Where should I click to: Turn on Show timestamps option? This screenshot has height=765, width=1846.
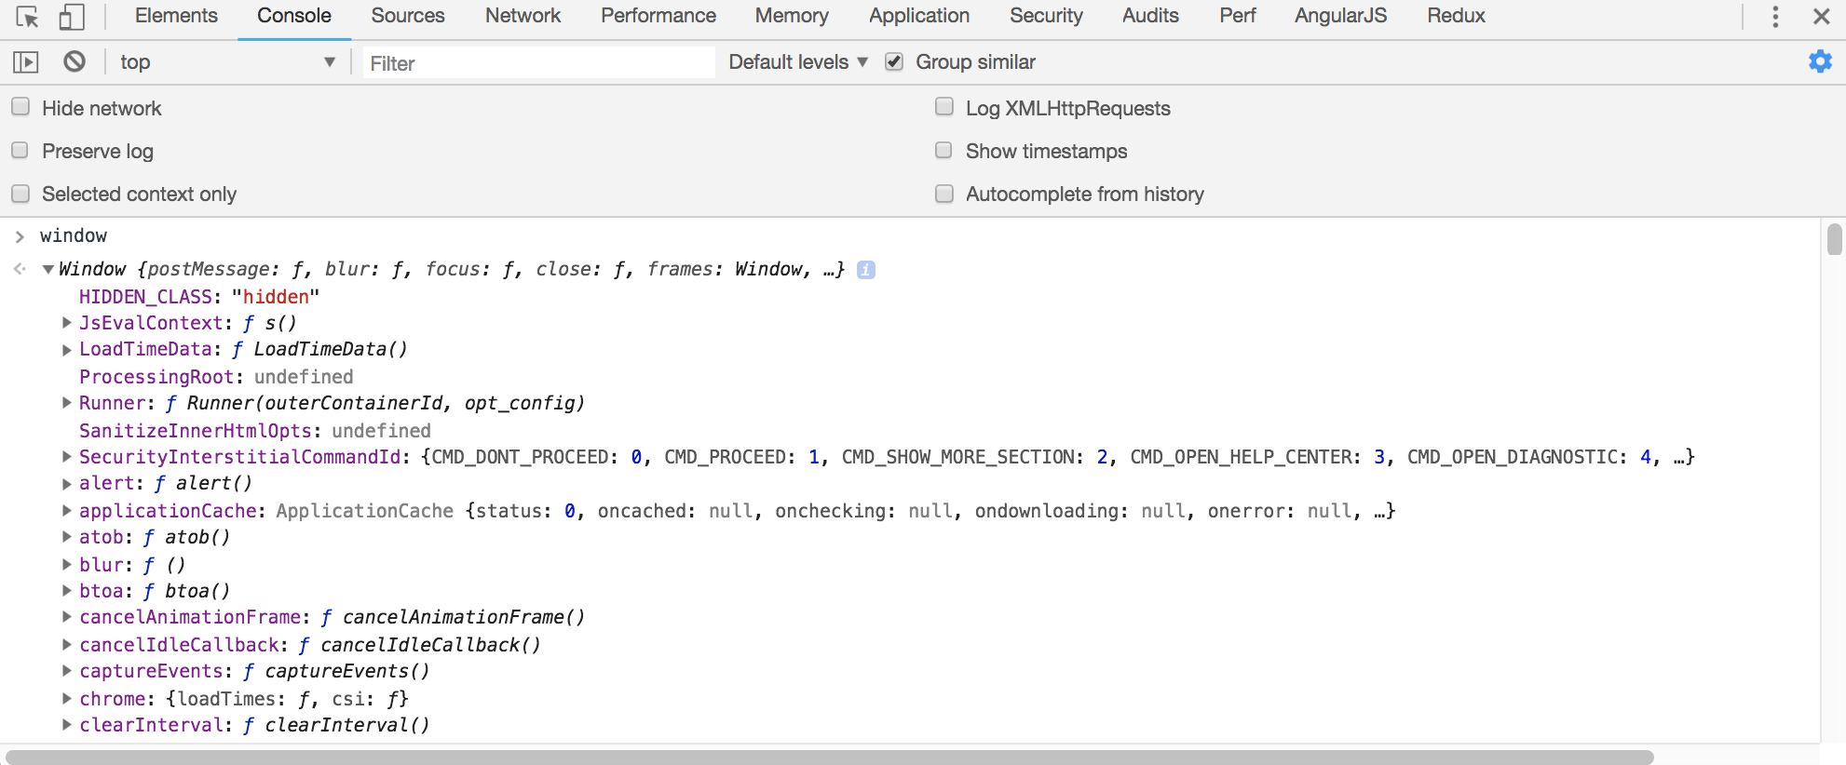click(x=944, y=150)
